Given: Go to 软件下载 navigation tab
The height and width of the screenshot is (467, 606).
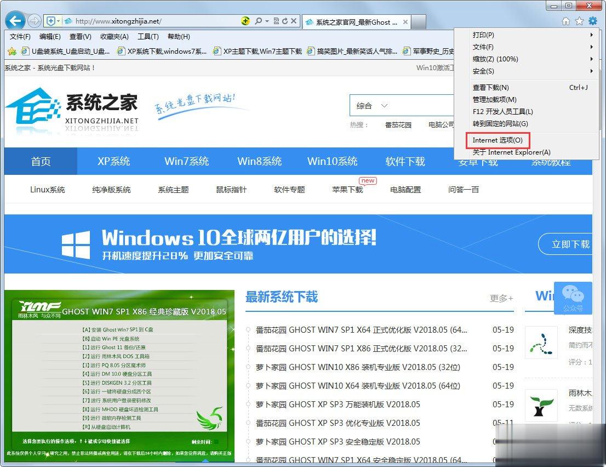Looking at the screenshot, I should pos(405,161).
